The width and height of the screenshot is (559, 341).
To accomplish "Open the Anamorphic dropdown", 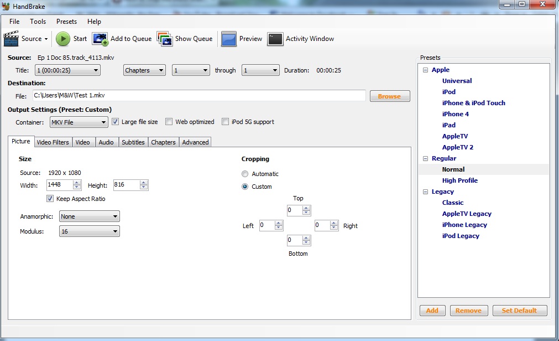I will [89, 216].
